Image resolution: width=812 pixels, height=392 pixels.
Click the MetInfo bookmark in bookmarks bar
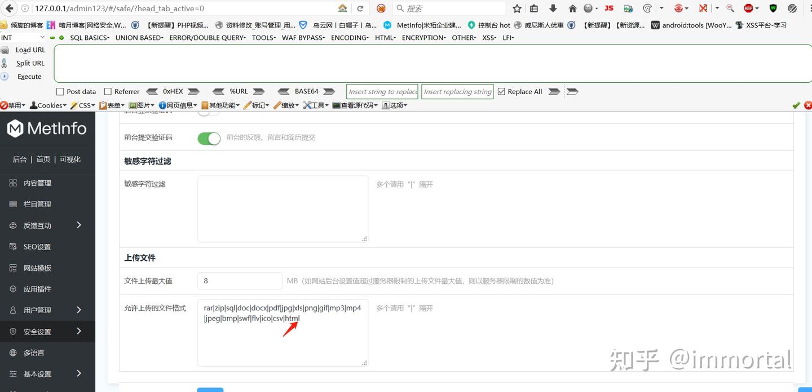[422, 25]
